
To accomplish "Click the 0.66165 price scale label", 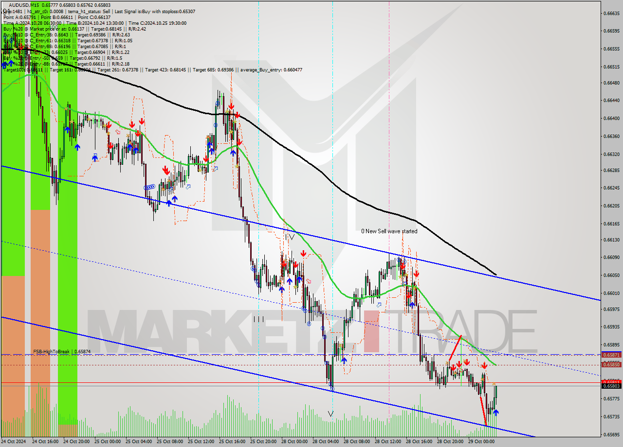I will 612,223.
